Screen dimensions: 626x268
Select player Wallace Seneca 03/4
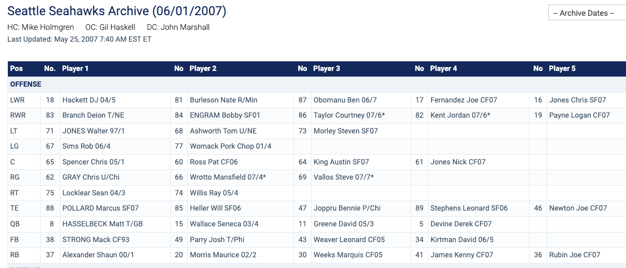(x=224, y=224)
